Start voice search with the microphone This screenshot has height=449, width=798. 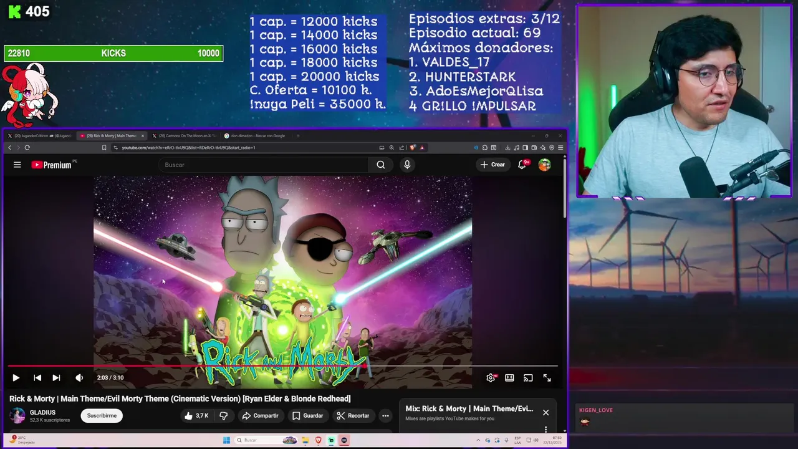pos(407,165)
